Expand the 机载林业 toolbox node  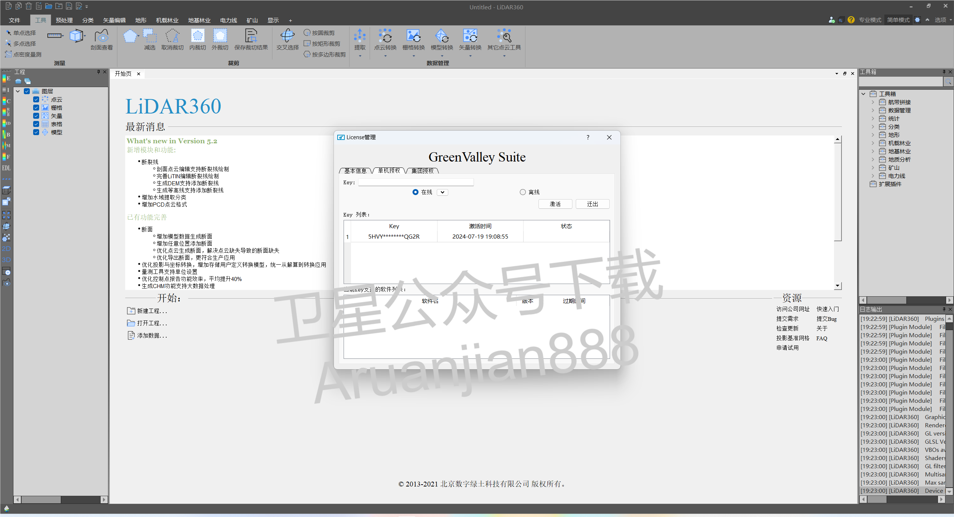[x=873, y=143]
